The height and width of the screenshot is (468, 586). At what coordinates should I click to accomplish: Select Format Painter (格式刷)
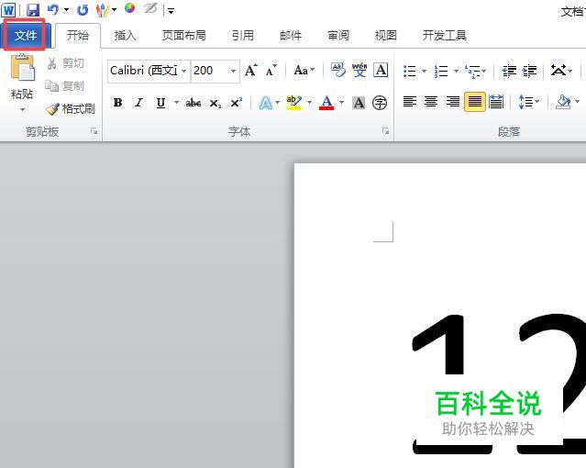pyautogui.click(x=71, y=109)
